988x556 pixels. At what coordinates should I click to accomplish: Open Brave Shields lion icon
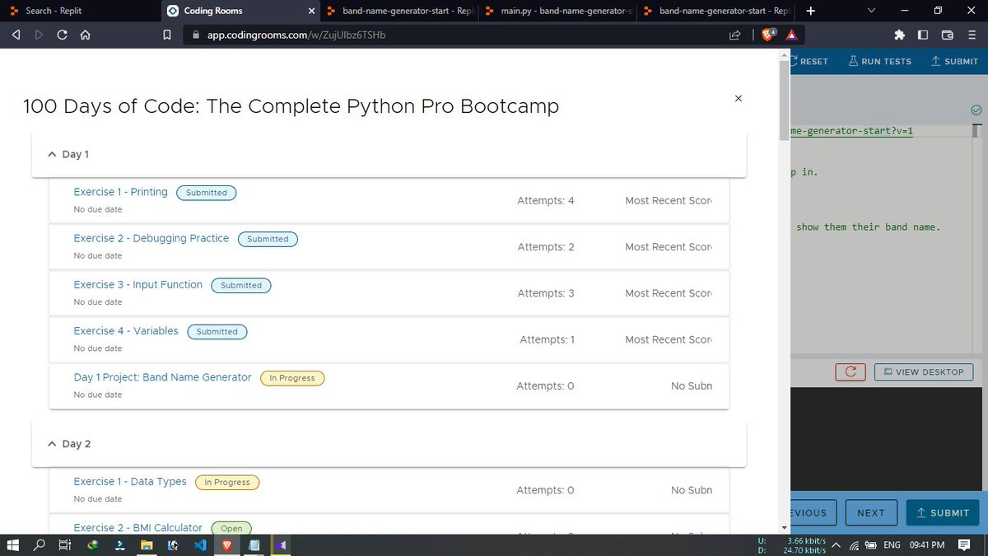click(x=769, y=35)
